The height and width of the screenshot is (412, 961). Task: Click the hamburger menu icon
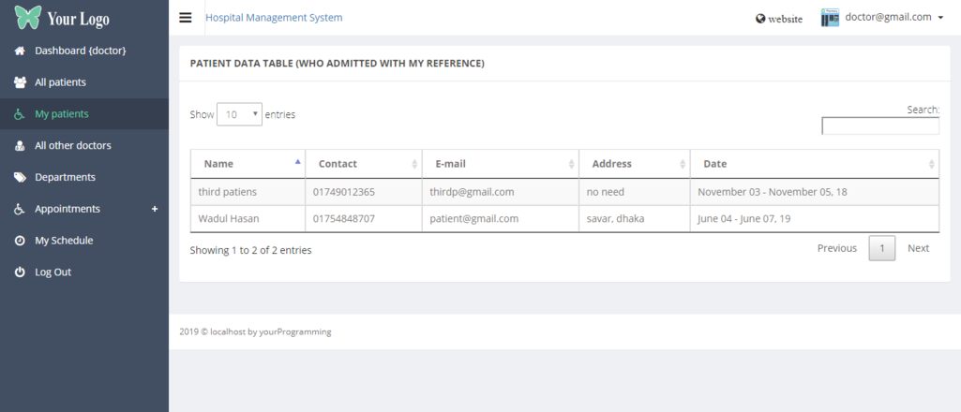click(185, 18)
